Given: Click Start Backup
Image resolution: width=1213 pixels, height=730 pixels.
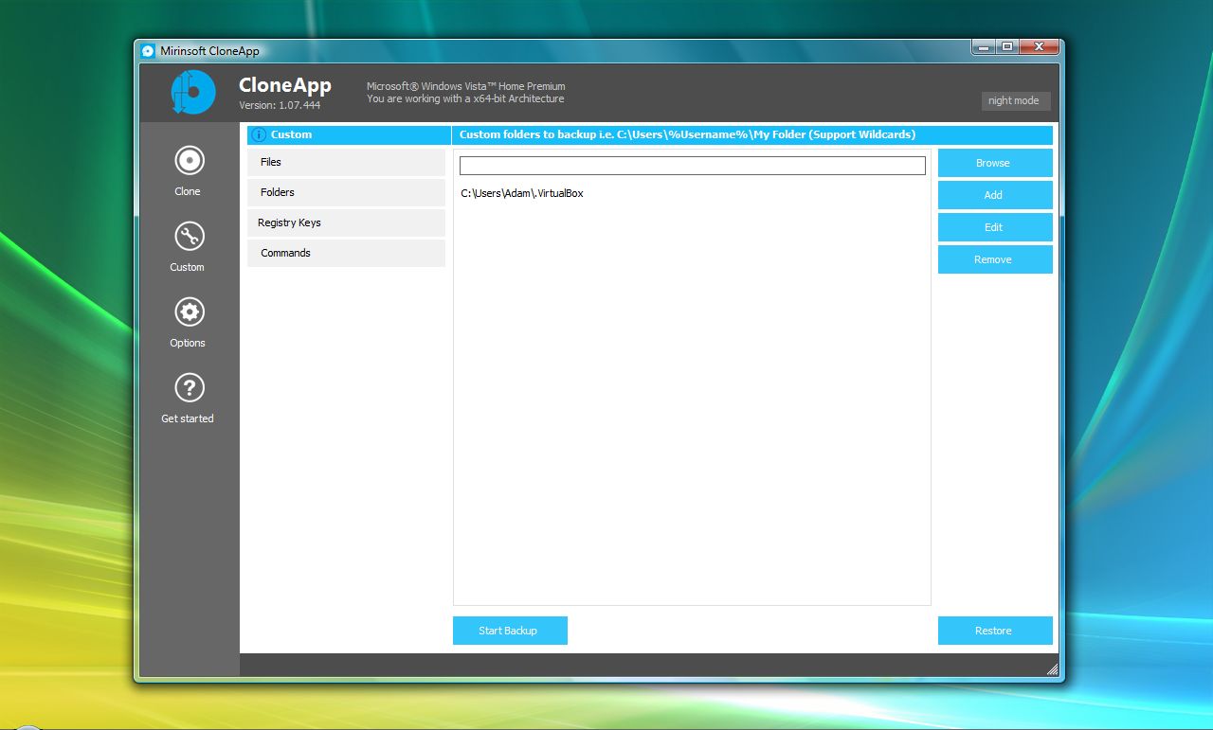Looking at the screenshot, I should pyautogui.click(x=510, y=631).
